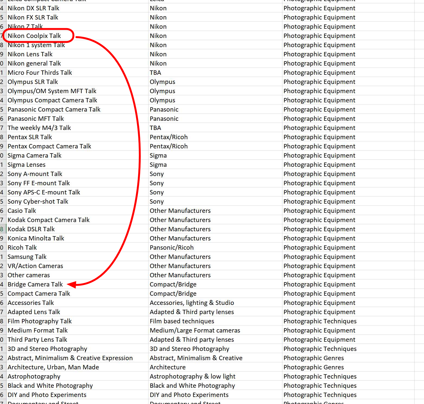Click the 'Konica Minolta Talk' cell
This screenshot has height=404, width=424.
(77, 238)
